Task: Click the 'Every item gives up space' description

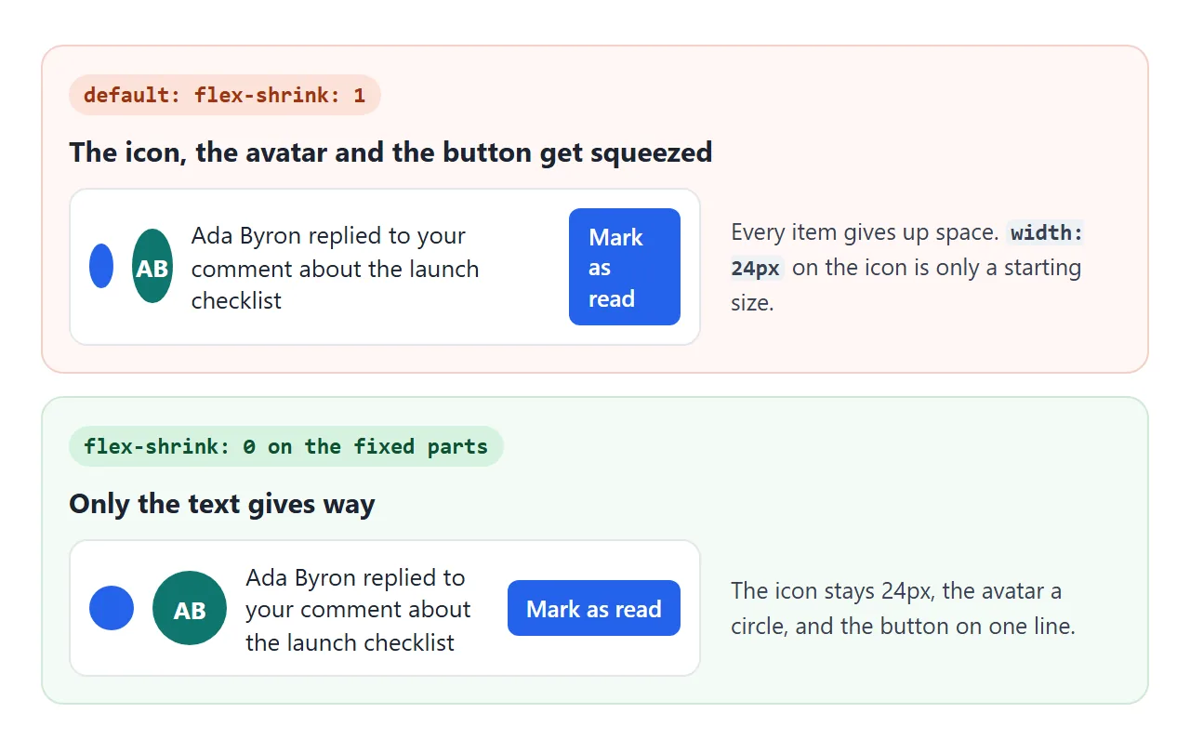Action: [x=907, y=268]
